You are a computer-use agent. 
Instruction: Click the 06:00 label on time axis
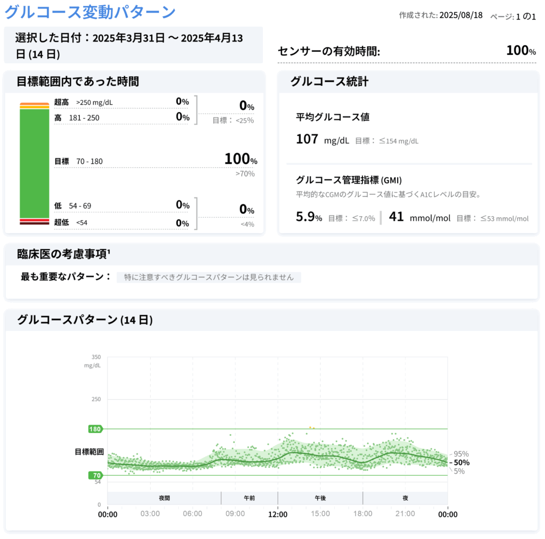pos(193,514)
